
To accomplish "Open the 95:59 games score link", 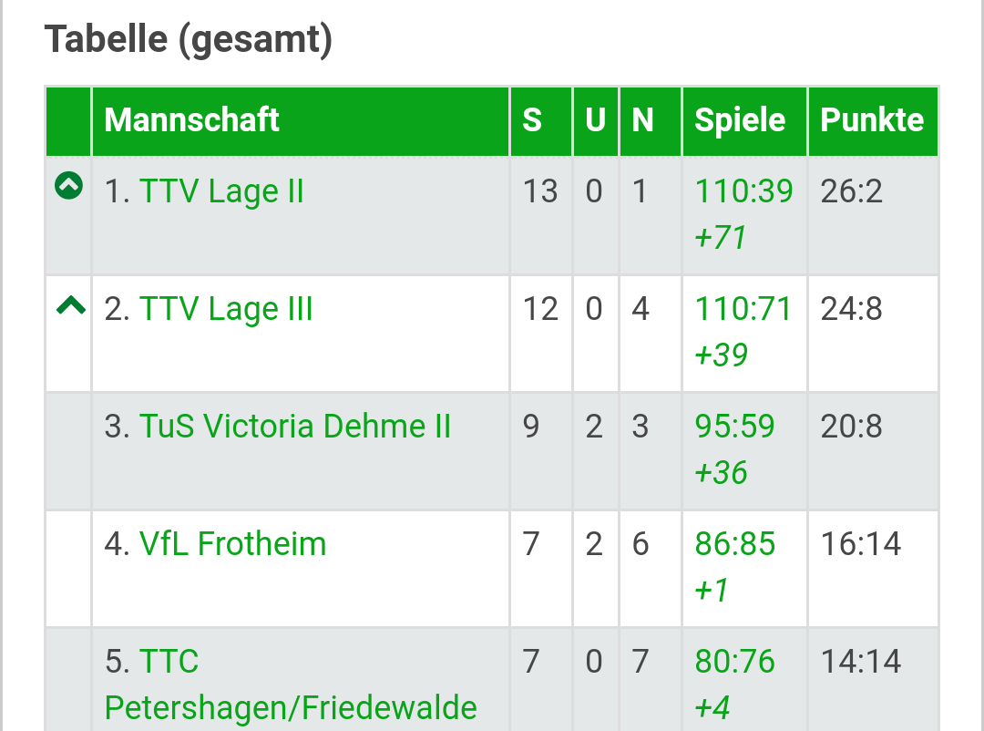I will click(734, 427).
